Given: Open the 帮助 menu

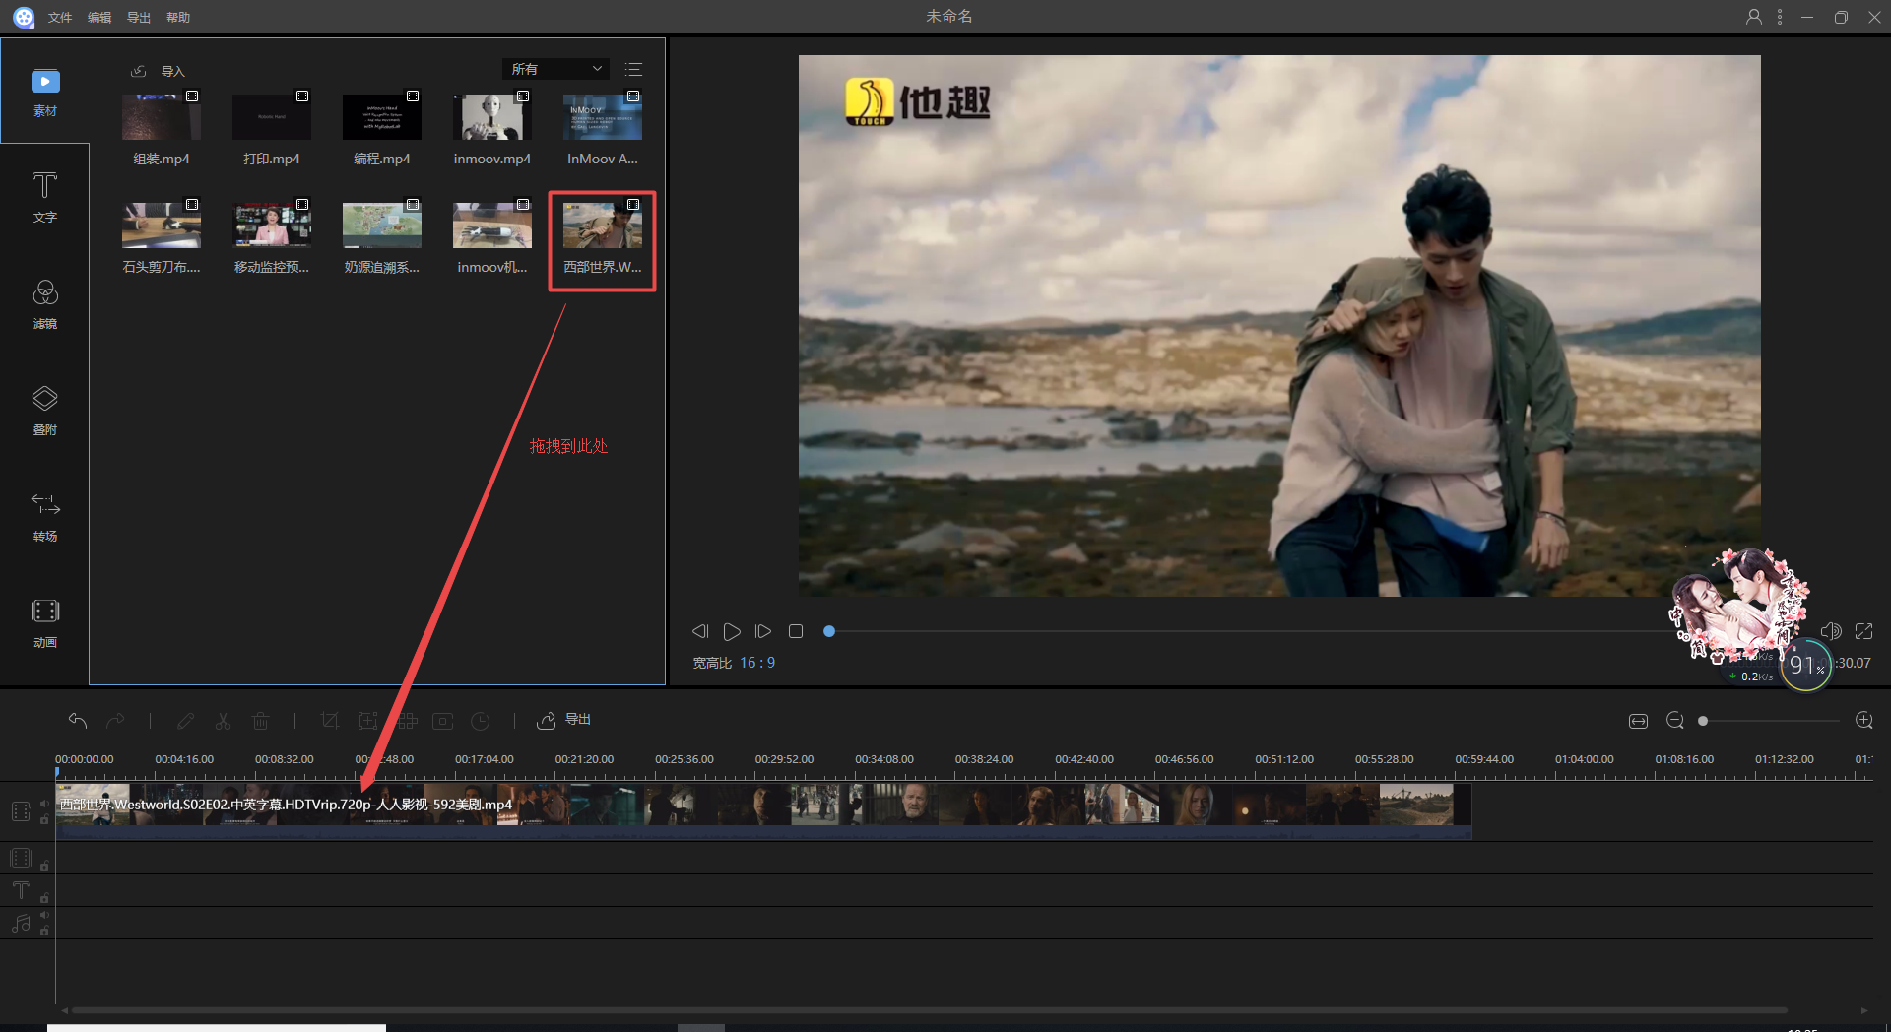Looking at the screenshot, I should [178, 17].
